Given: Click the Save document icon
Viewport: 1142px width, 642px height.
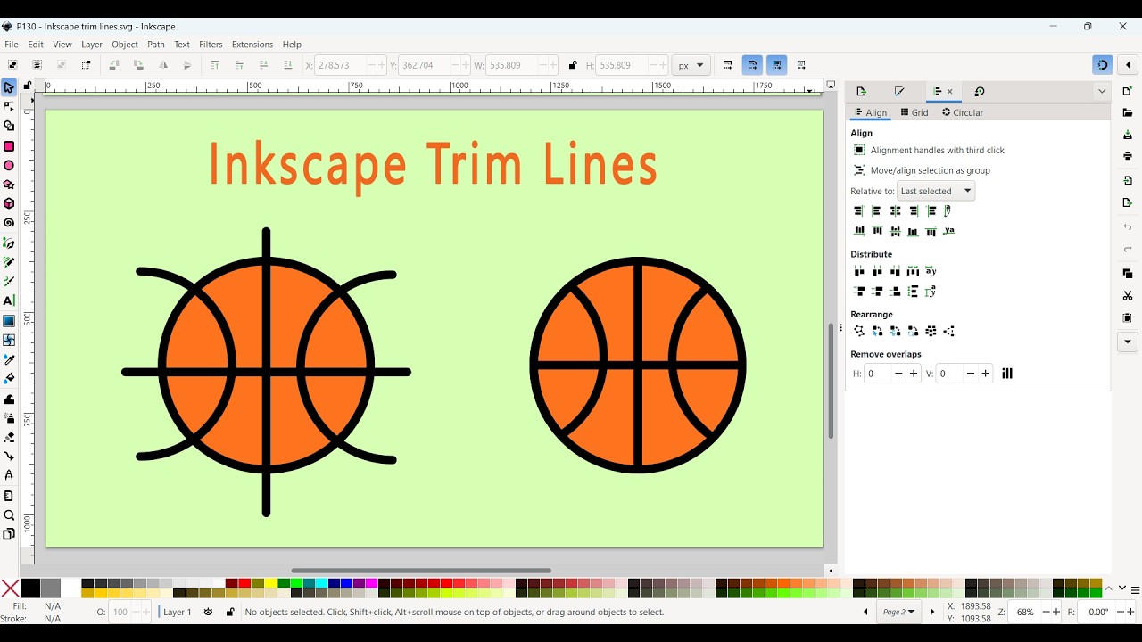Looking at the screenshot, I should [x=1128, y=135].
